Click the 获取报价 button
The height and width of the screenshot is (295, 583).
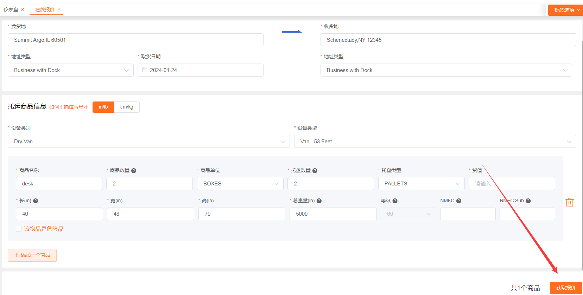(x=566, y=288)
